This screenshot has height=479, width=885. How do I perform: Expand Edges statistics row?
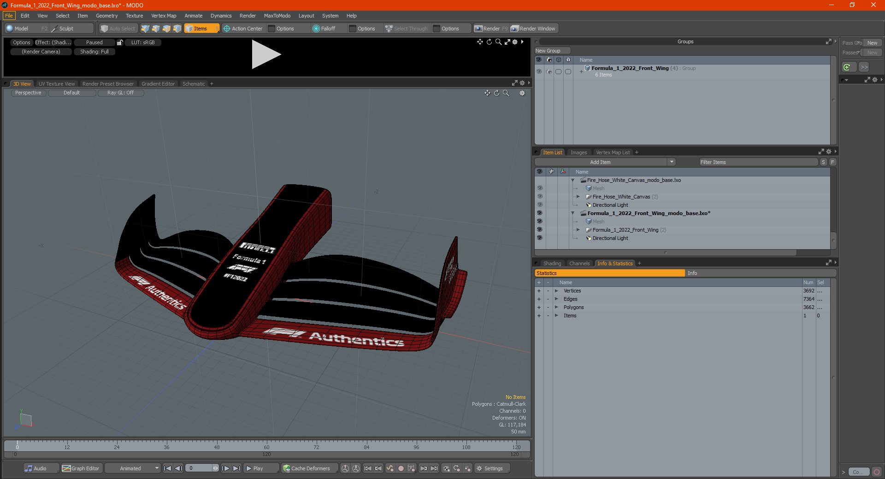click(x=557, y=299)
